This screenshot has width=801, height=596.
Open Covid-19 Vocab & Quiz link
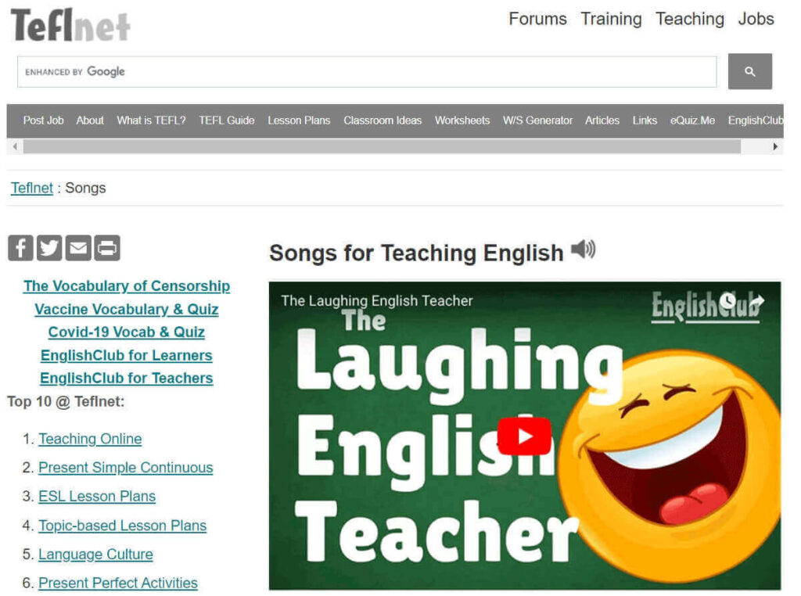[127, 332]
